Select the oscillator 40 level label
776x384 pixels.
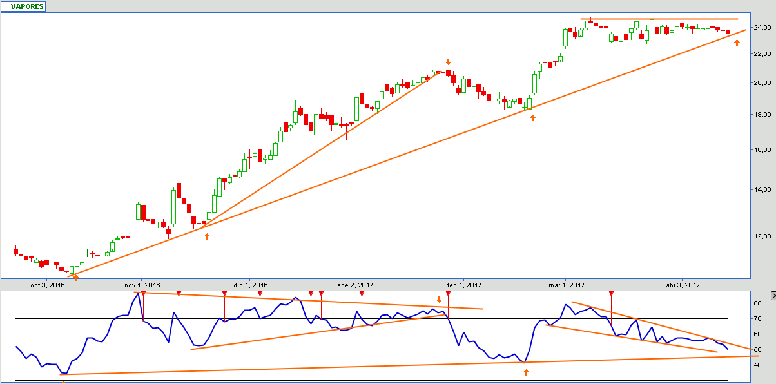[x=759, y=365]
